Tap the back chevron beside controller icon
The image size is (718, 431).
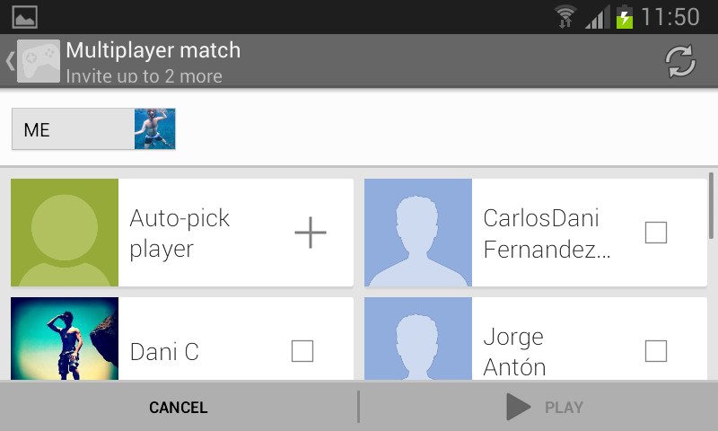click(x=10, y=61)
